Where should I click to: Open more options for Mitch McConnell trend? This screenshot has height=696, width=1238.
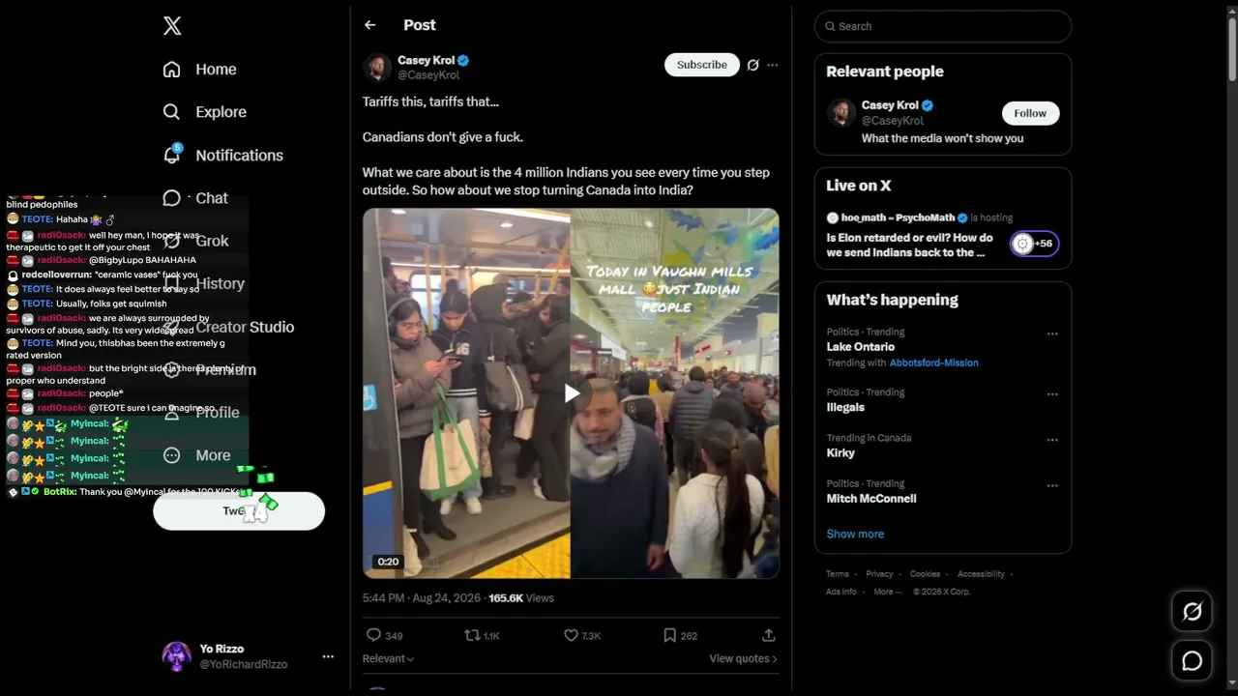tap(1052, 485)
